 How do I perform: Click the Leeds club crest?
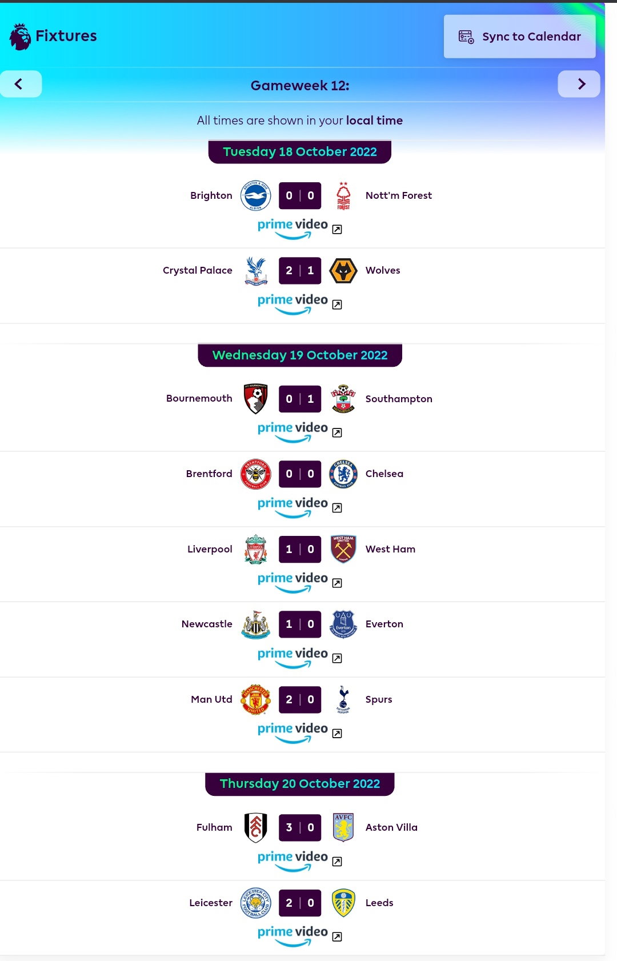click(343, 903)
